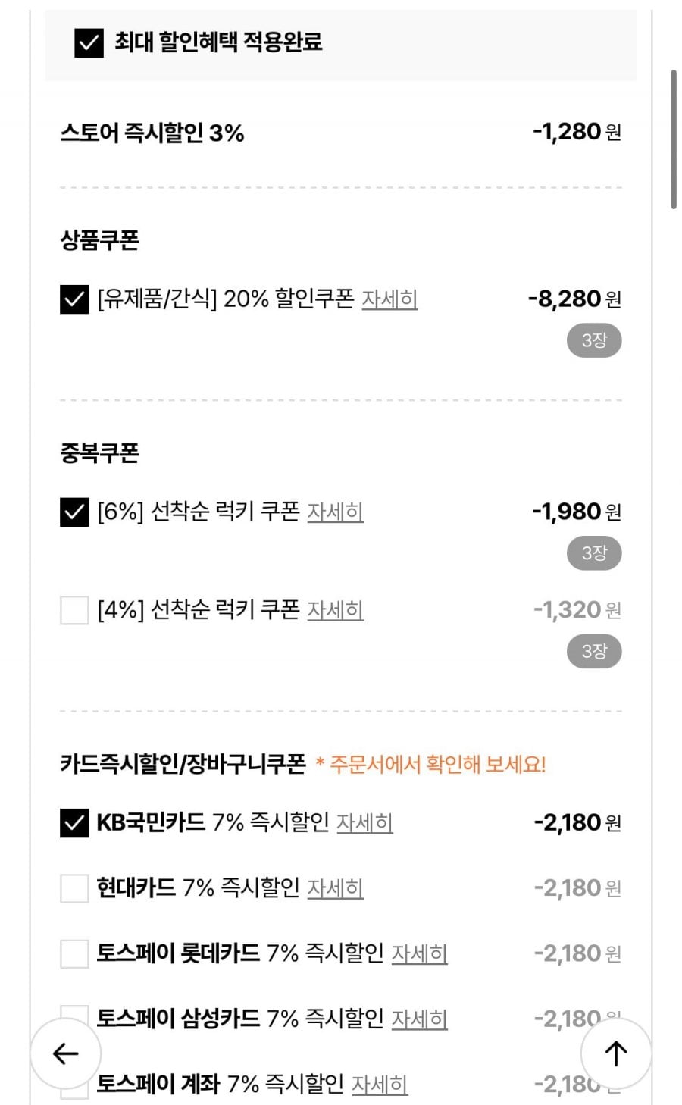Uncheck the KB국민카드 7% 즉시할인 checkbox

coord(74,823)
